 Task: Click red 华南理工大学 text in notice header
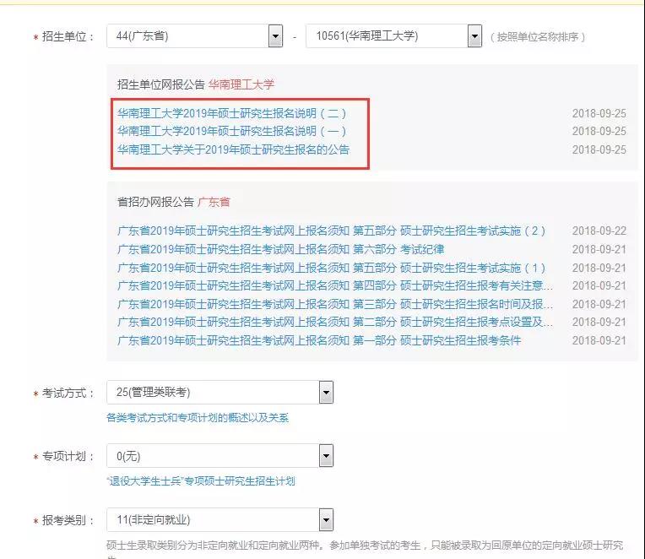pyautogui.click(x=241, y=84)
